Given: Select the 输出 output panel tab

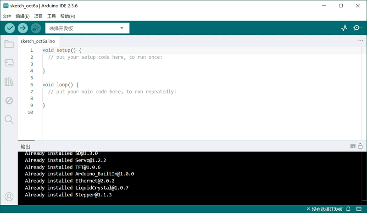Looking at the screenshot, I should point(25,147).
